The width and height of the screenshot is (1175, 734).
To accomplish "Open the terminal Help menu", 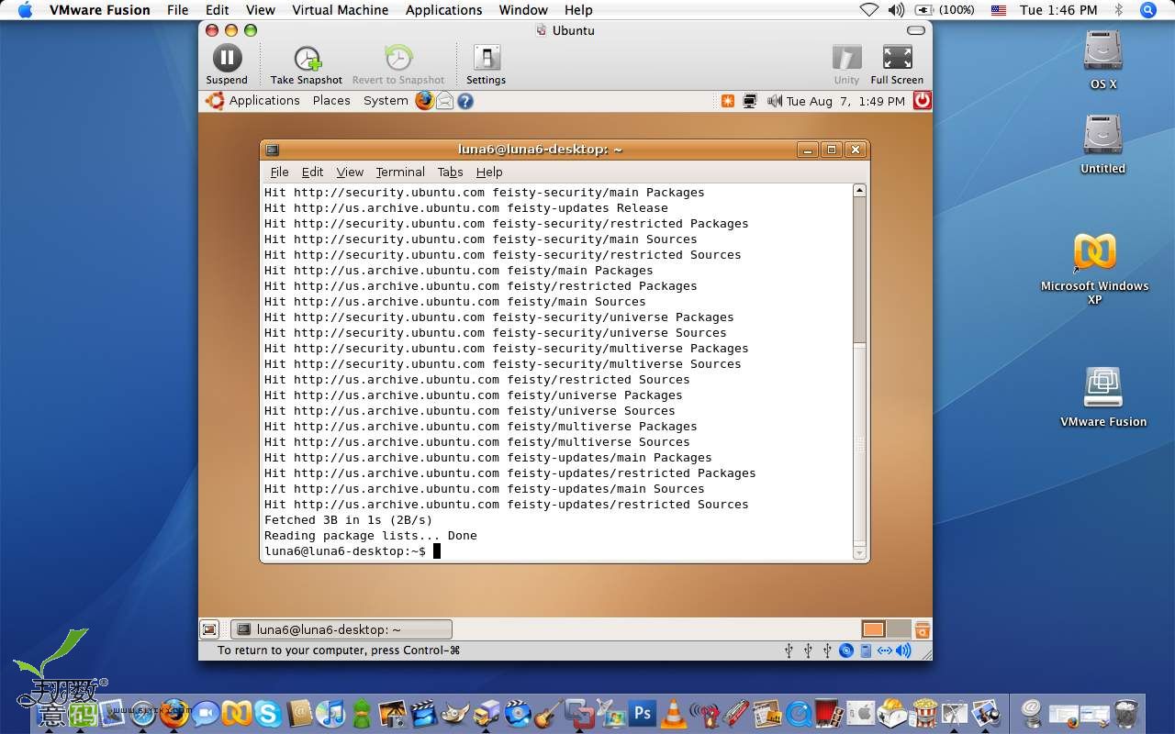I will (489, 172).
